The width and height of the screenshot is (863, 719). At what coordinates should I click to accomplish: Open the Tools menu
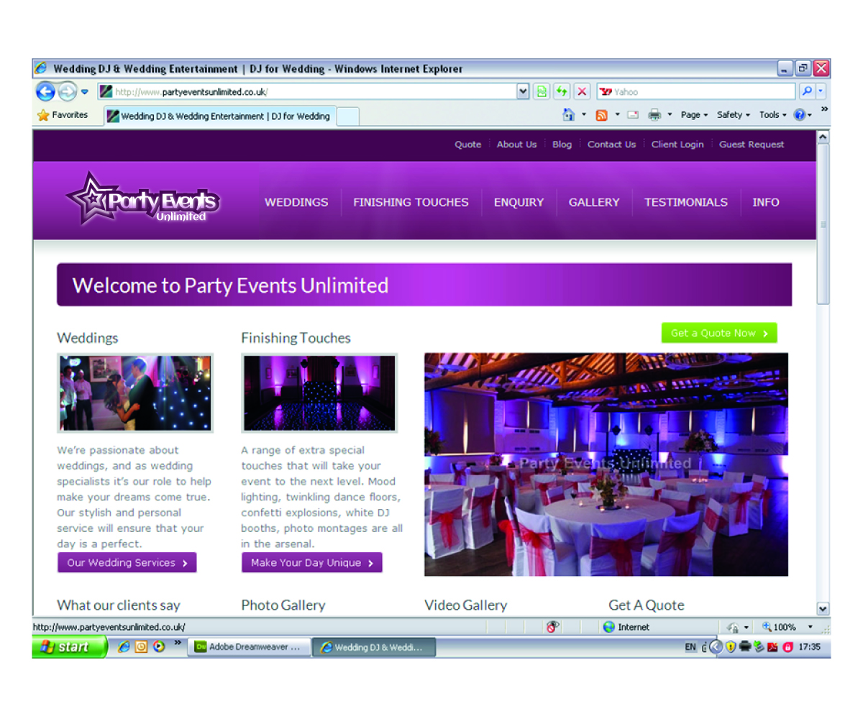[x=773, y=115]
